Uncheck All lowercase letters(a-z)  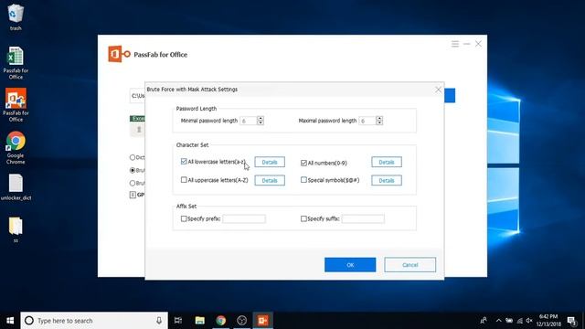184,162
